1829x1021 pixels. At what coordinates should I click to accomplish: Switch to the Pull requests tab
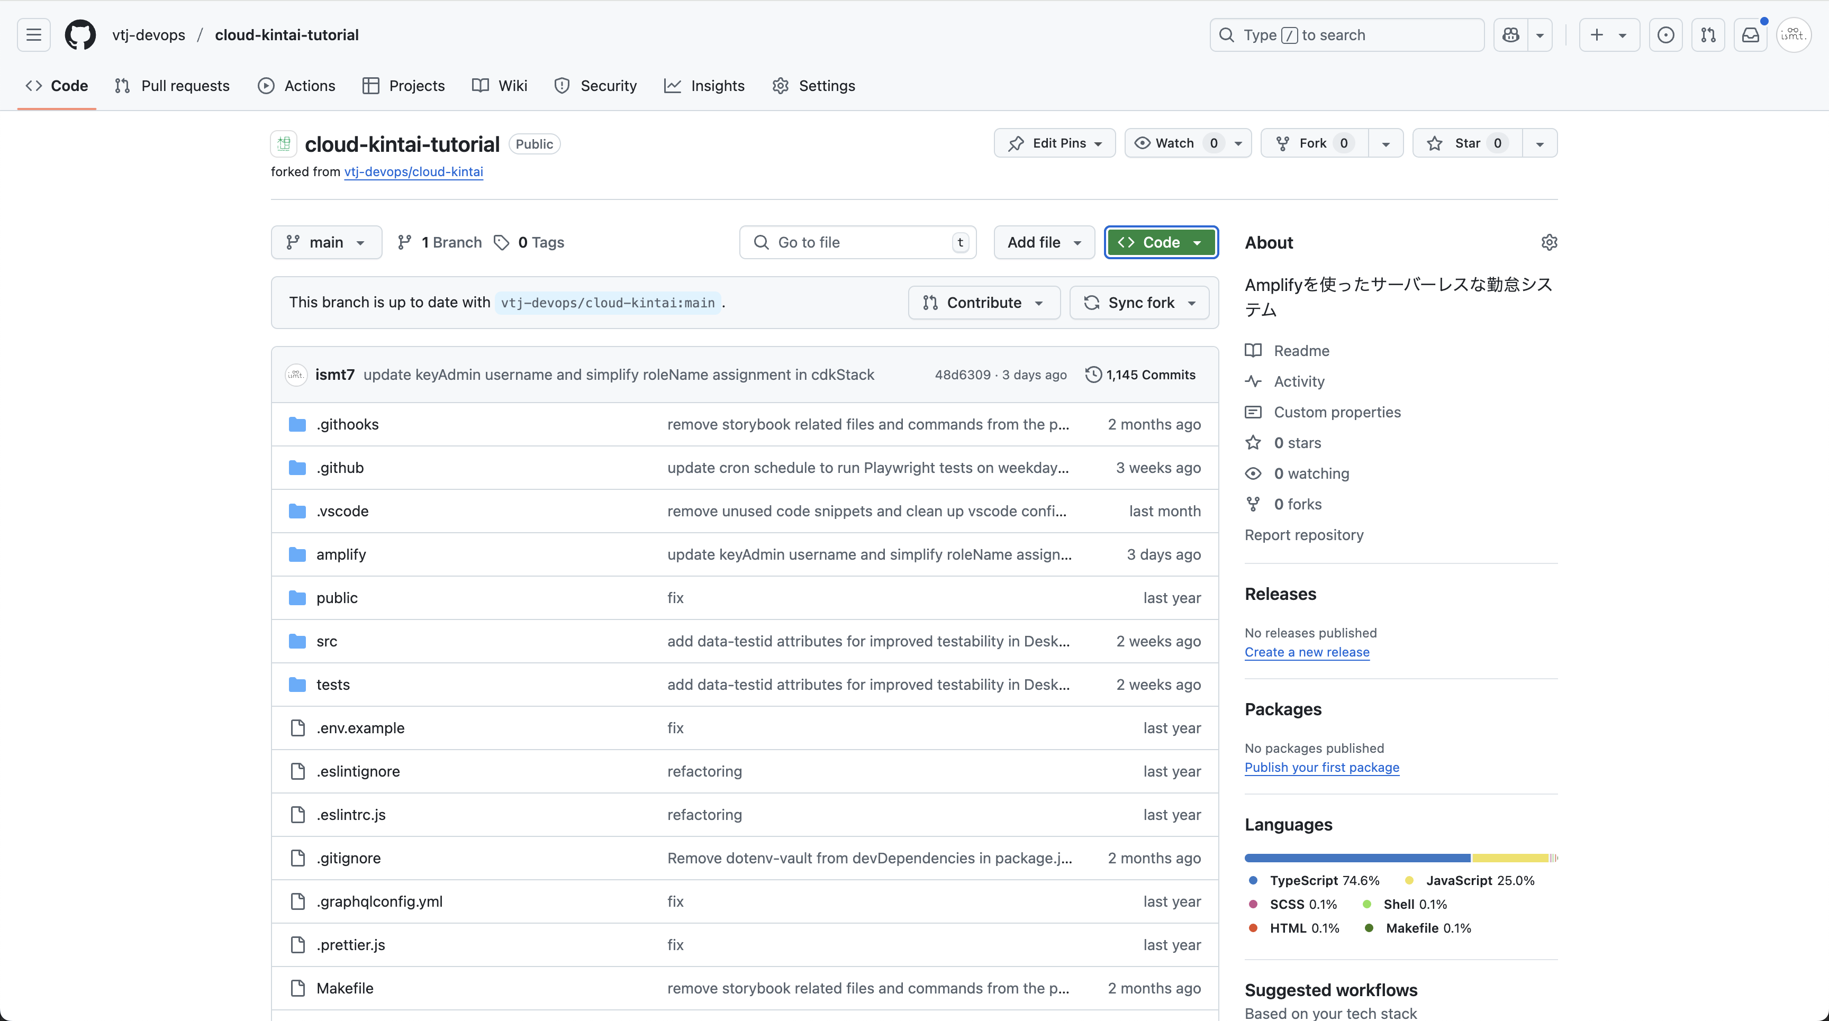click(172, 86)
